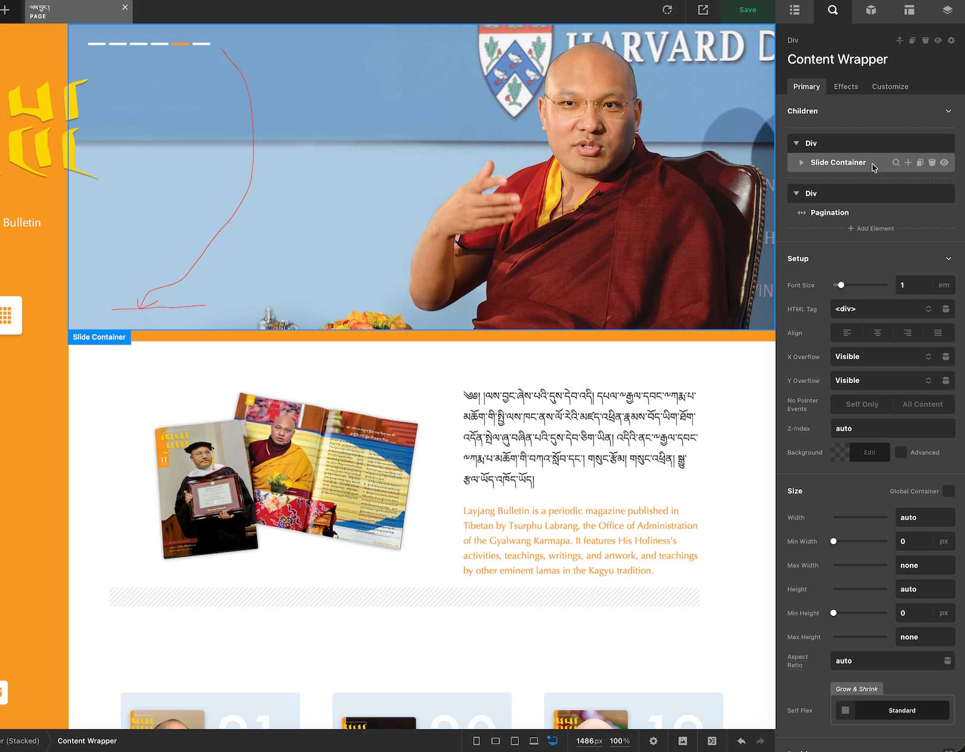This screenshot has height=752, width=965.
Task: Open the HTML Tag dropdown
Action: tap(882, 309)
